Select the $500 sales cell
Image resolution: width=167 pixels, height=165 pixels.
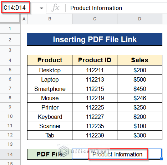point(140,79)
